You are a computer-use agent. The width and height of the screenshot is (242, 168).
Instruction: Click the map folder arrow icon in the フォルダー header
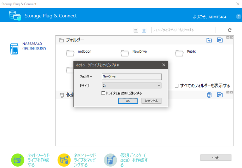pyautogui.click(x=220, y=40)
